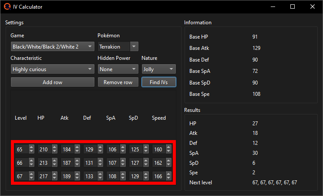Decrease the Level 67 value with down arrow

tap(31, 180)
